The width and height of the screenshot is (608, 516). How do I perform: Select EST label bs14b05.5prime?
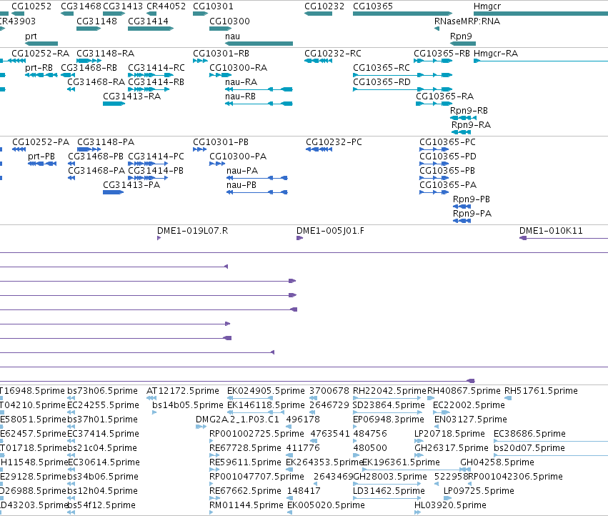click(188, 405)
